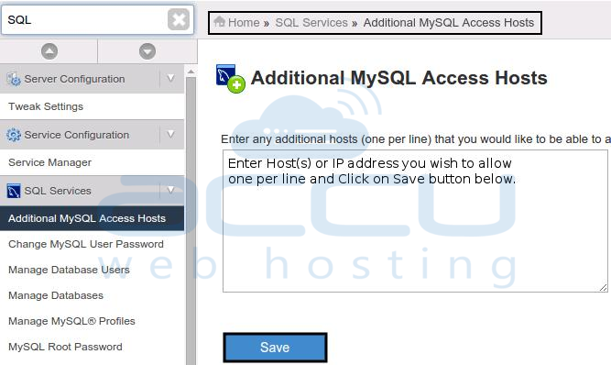This screenshot has width=611, height=365.
Task: Click the collapse-all up arrow button
Action: (49, 51)
